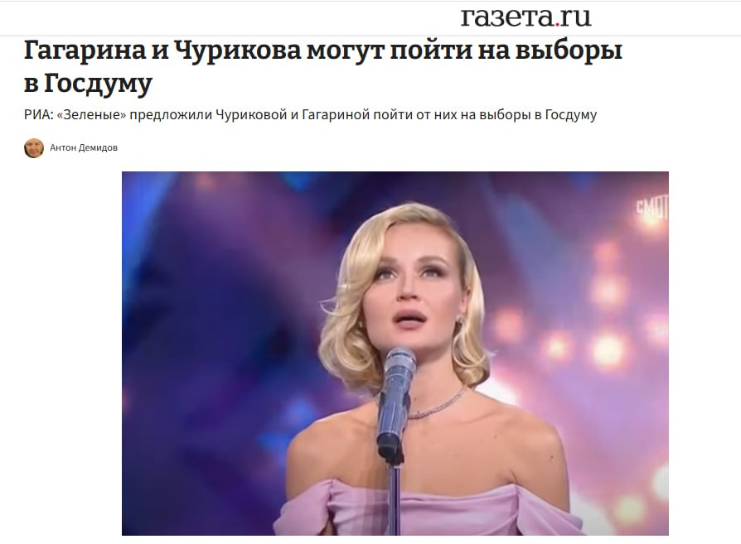The image size is (741, 544).
Task: Open the Антон Демидов author name link
Action: pyautogui.click(x=84, y=148)
